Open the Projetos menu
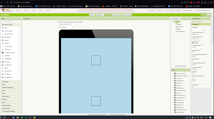 tap(18, 10)
